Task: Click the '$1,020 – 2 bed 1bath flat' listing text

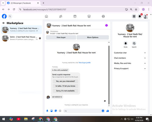Action: [64, 34]
